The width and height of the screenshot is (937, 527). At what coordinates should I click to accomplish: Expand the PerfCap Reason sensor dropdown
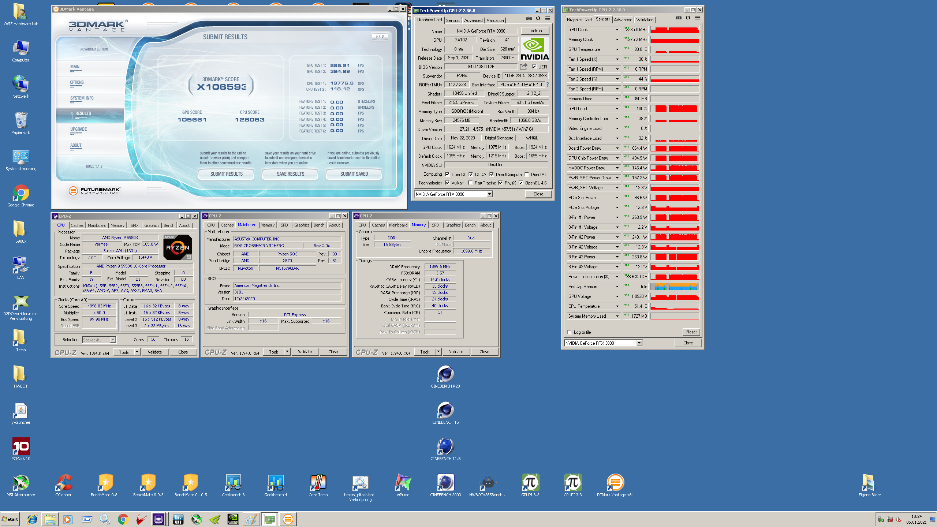click(x=617, y=287)
